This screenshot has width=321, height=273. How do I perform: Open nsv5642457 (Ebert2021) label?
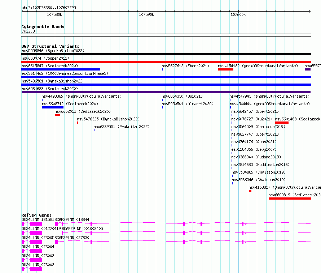pyautogui.click(x=255, y=111)
